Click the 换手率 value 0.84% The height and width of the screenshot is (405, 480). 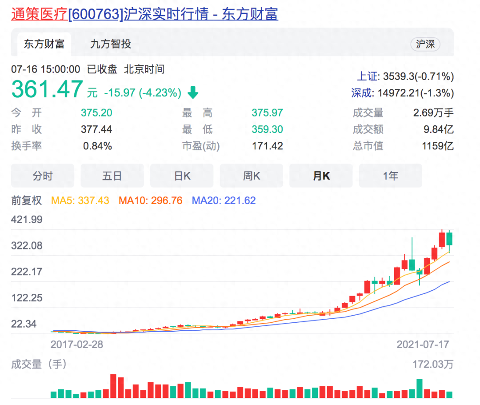(x=97, y=146)
